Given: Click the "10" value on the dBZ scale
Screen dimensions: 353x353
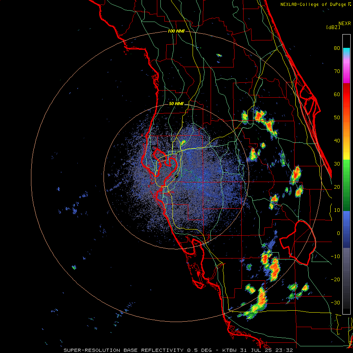Looking at the screenshot, I should click(x=337, y=210).
